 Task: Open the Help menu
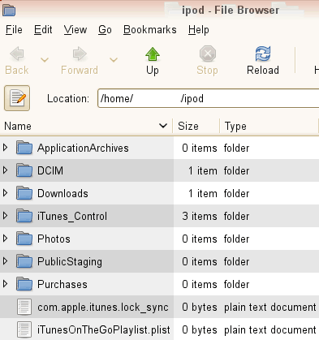pos(199,30)
